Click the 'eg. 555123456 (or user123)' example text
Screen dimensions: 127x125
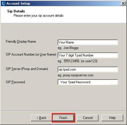pos(77,61)
